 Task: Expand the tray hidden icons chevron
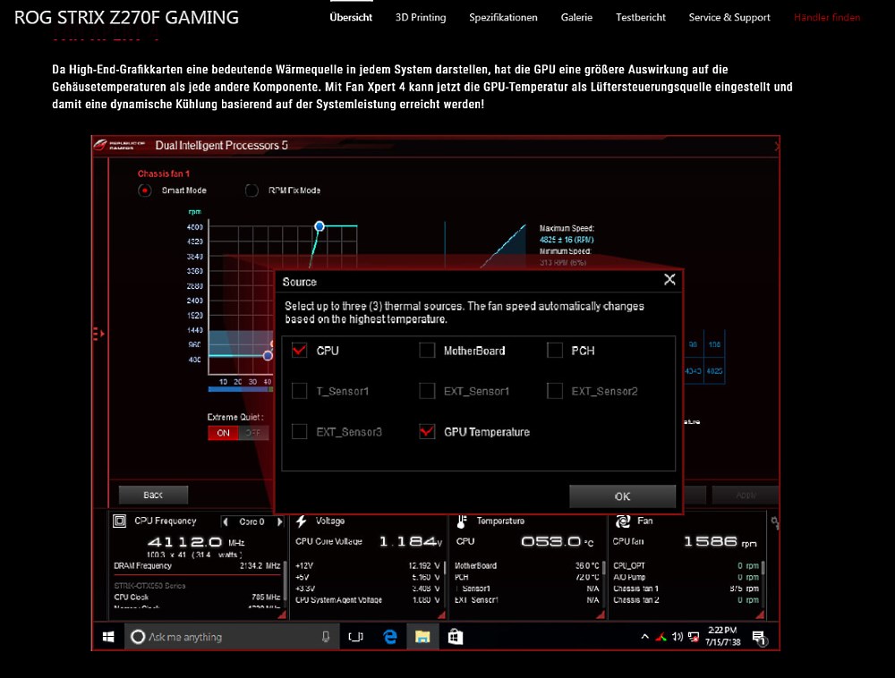pos(645,636)
